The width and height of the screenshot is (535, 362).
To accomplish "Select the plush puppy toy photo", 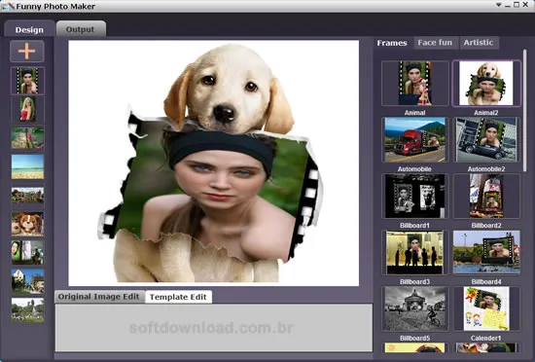I will point(27,224).
